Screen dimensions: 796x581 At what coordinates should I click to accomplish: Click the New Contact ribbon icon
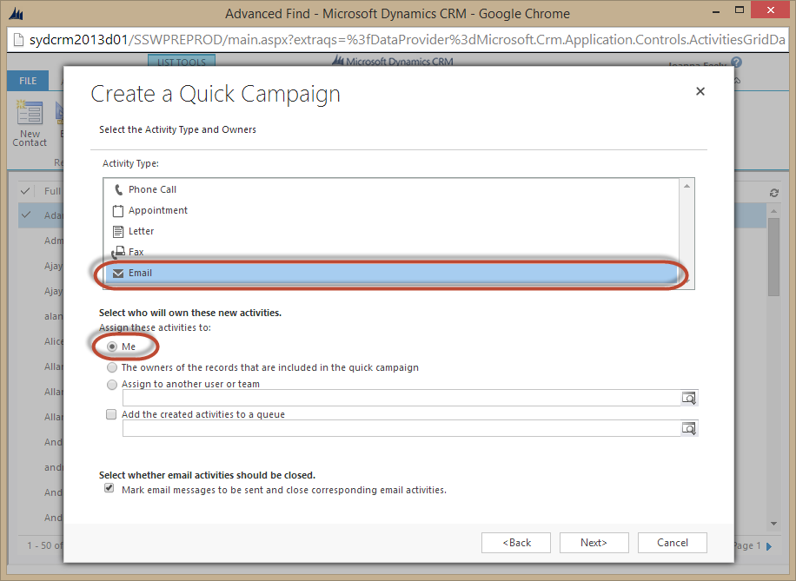(x=30, y=122)
